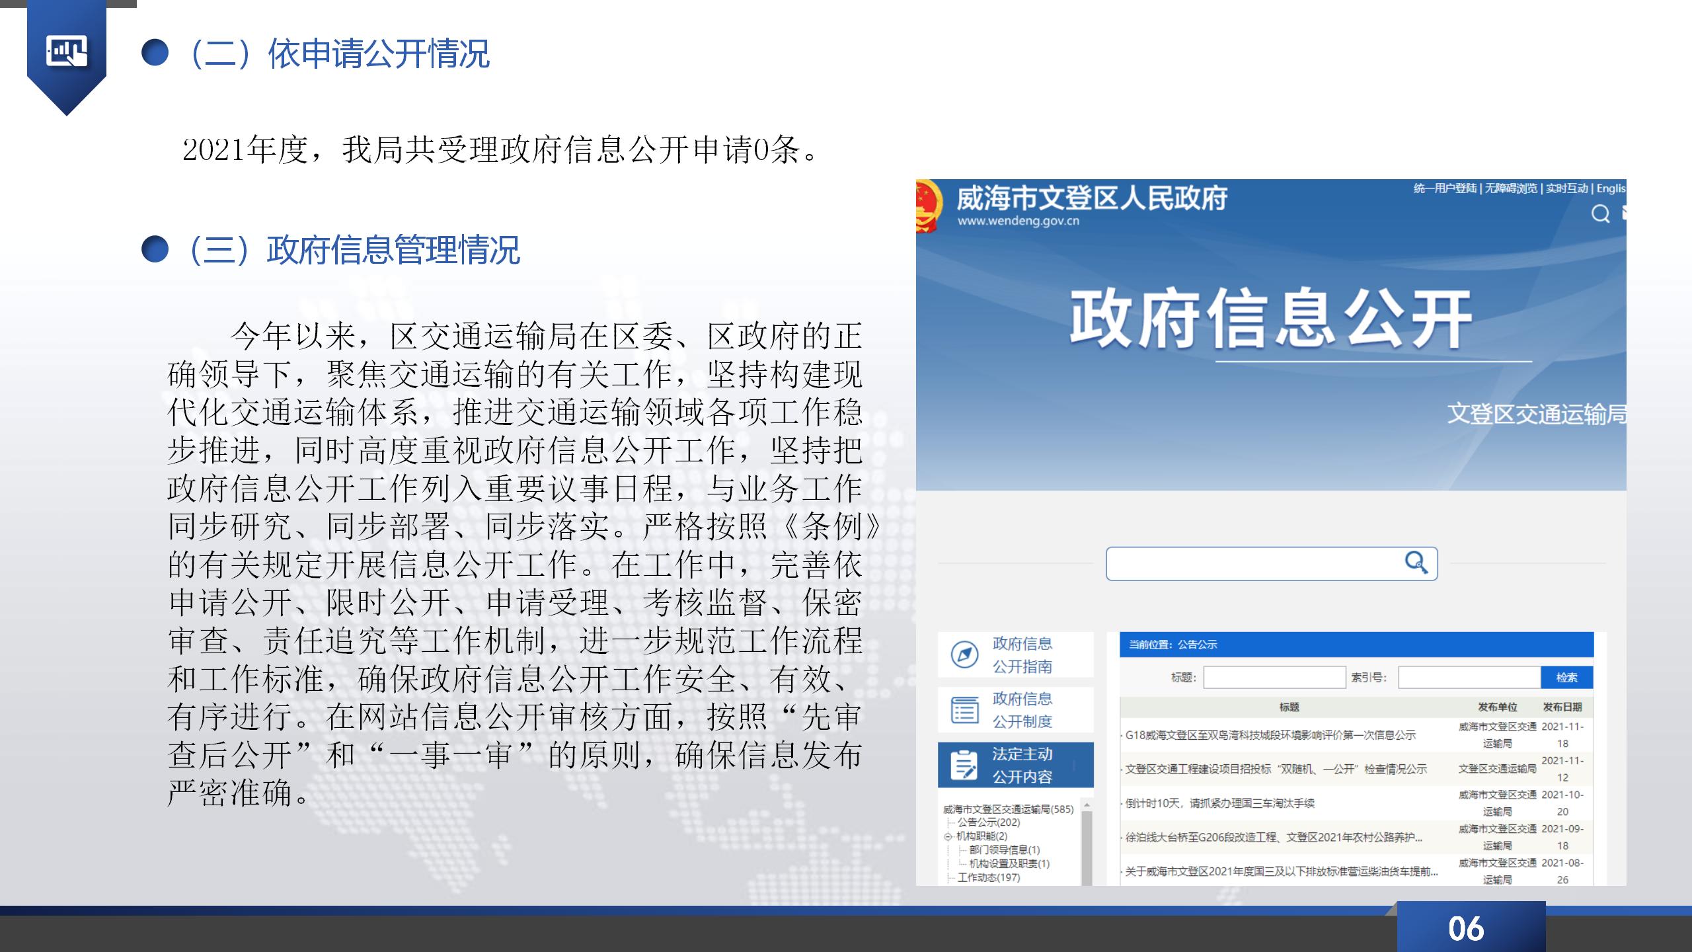Click the list icon for 政府信息公开制度
This screenshot has width=1692, height=952.
964,710
